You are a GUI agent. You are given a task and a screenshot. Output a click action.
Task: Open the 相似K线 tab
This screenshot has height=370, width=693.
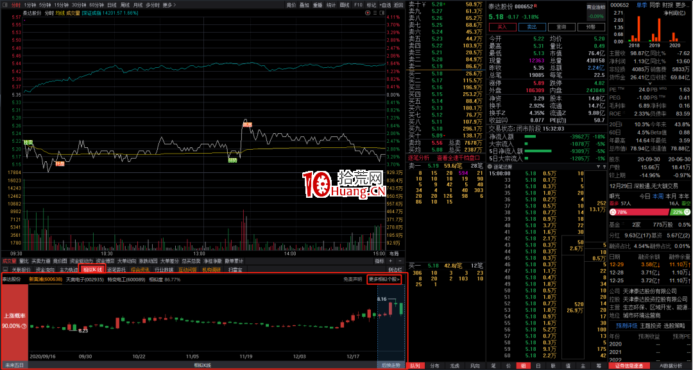[x=93, y=269]
